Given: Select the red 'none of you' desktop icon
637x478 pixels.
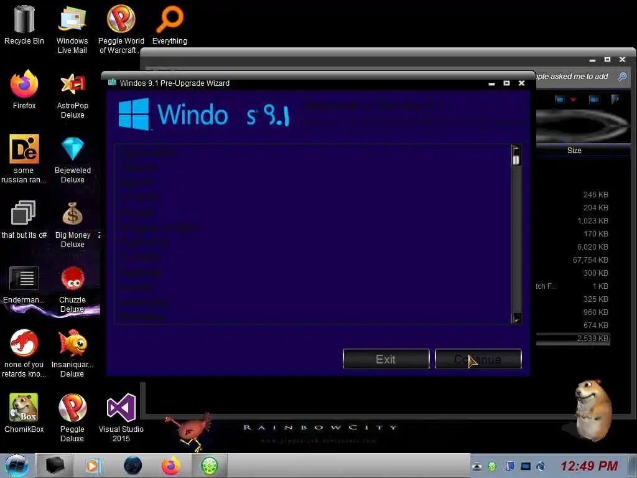Looking at the screenshot, I should click(x=24, y=354).
